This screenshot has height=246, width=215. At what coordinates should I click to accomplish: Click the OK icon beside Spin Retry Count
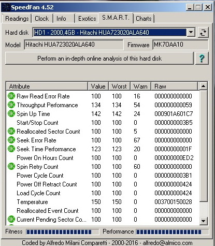(11, 166)
